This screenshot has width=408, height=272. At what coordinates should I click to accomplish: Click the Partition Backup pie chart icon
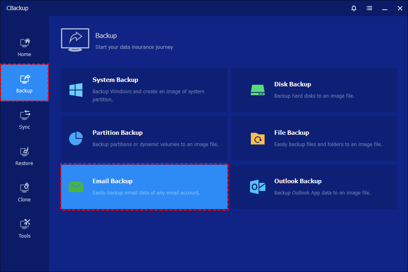[x=76, y=138]
